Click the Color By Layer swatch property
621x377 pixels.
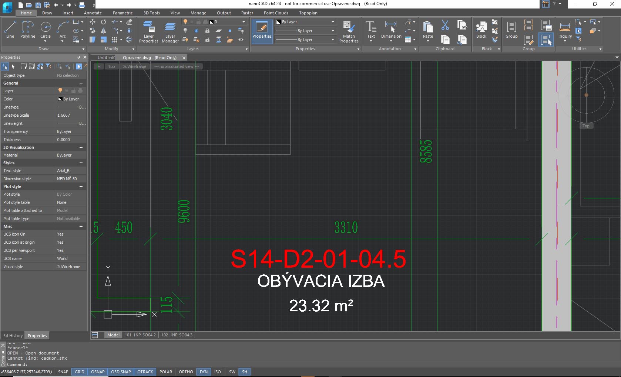(70, 99)
